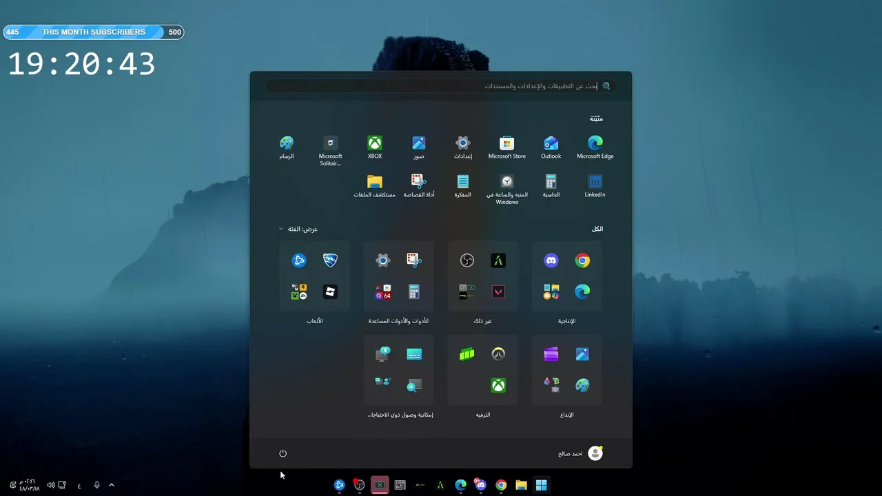This screenshot has height=496, width=882.
Task: Open Magnifier in the accessibility group
Action: [x=414, y=385]
